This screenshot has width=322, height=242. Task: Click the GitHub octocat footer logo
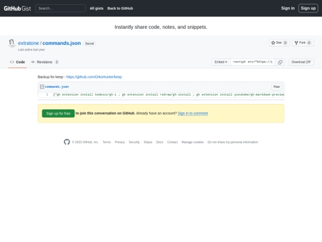pos(67,142)
